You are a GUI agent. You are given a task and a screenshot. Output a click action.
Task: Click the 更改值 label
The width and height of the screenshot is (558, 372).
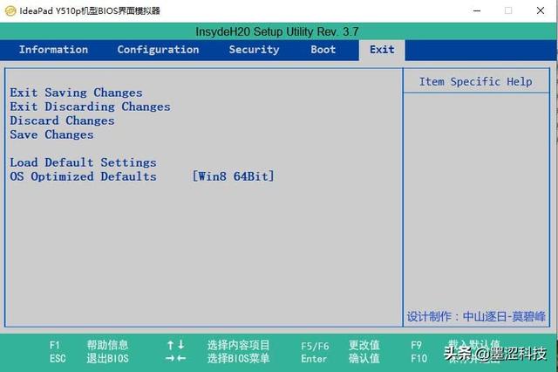[364, 345]
